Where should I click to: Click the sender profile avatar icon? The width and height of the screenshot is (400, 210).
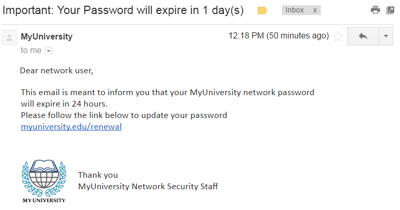click(9, 37)
